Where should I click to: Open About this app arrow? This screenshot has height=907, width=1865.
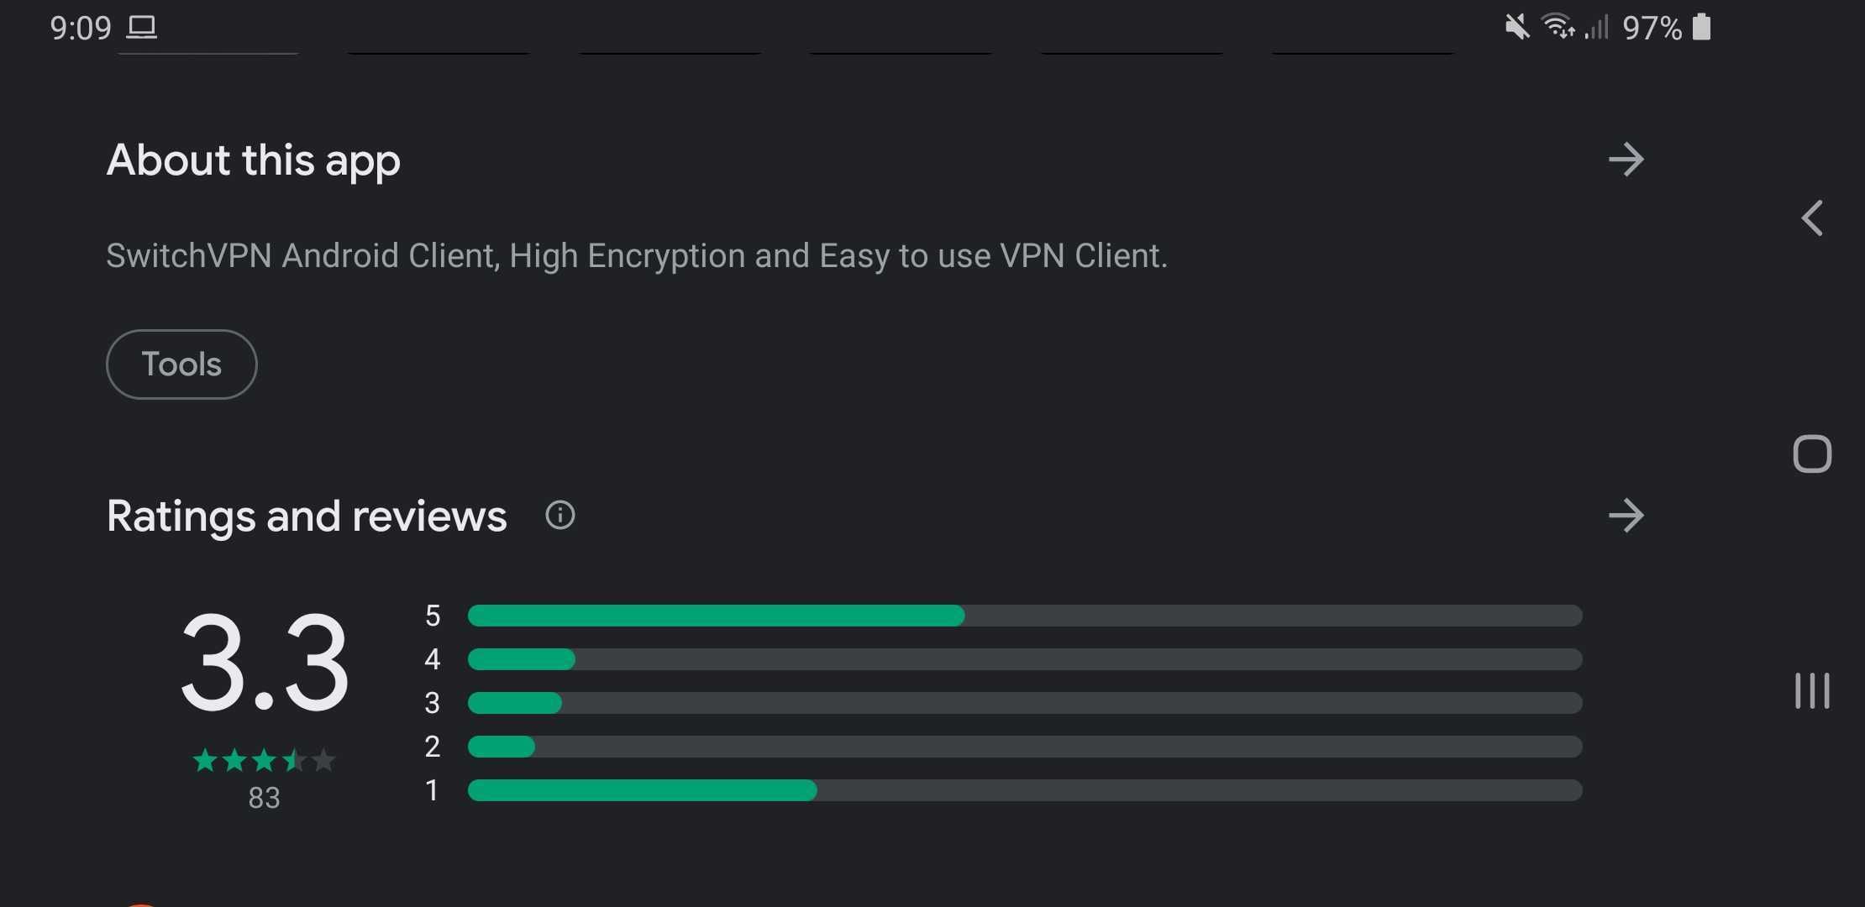(1626, 160)
